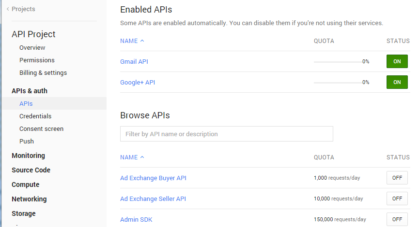The width and height of the screenshot is (419, 227).
Task: Turn off the Gmail API toggle
Action: coord(397,61)
